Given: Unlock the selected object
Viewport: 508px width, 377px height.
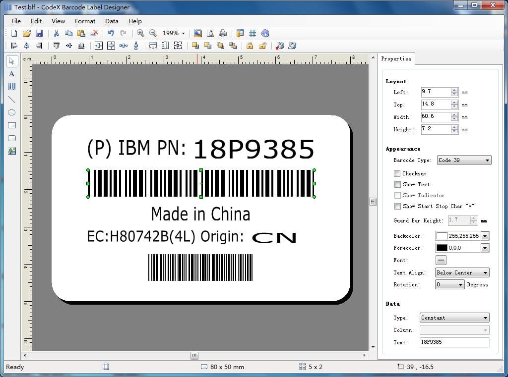Looking at the screenshot, I should [x=262, y=46].
